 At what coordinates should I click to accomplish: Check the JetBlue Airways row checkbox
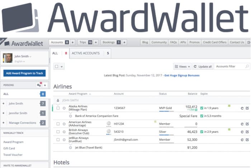click(x=58, y=140)
